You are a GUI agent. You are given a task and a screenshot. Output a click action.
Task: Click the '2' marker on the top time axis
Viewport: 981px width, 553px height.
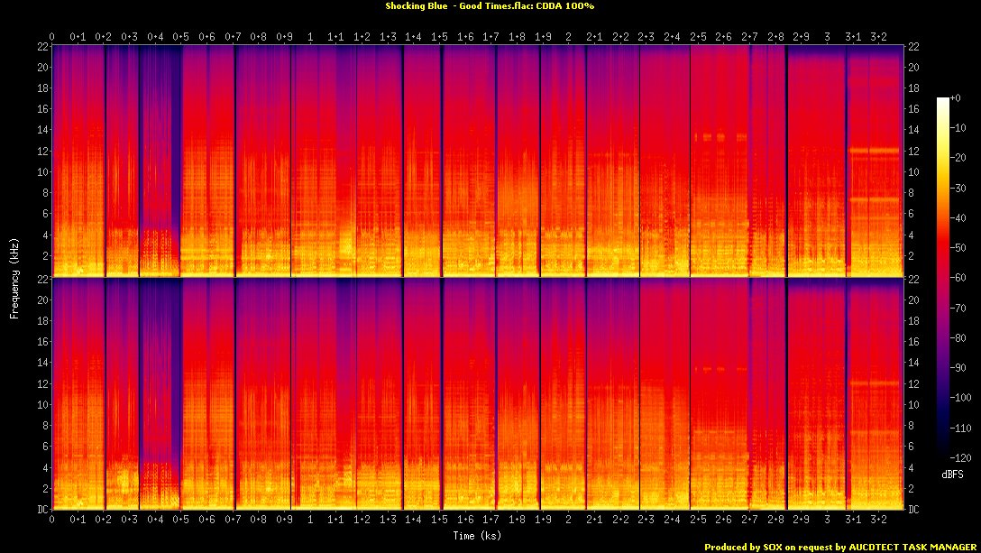click(567, 36)
